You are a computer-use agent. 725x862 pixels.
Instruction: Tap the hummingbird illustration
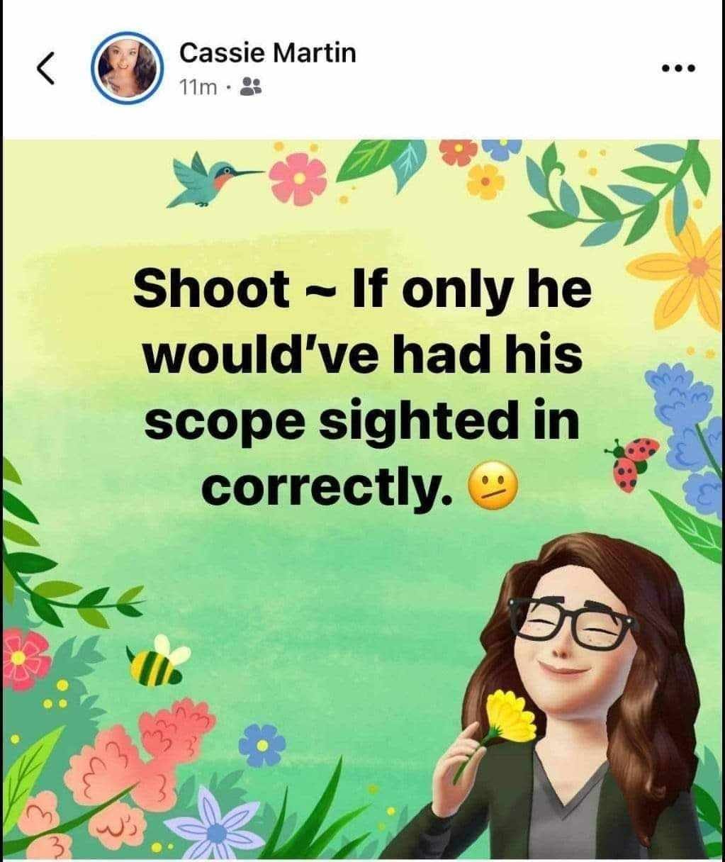click(x=215, y=179)
